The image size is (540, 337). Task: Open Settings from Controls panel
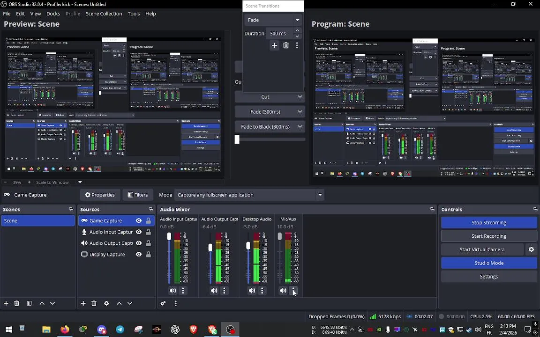489,277
